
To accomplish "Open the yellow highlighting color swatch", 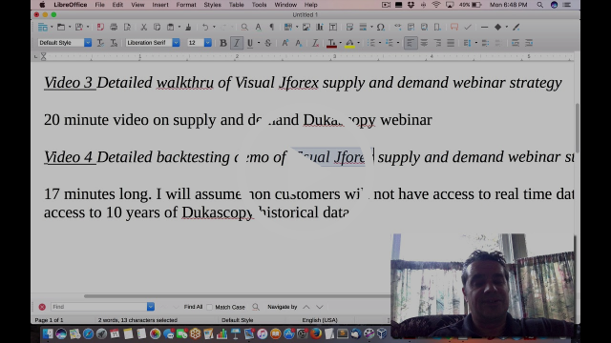I will point(349,43).
